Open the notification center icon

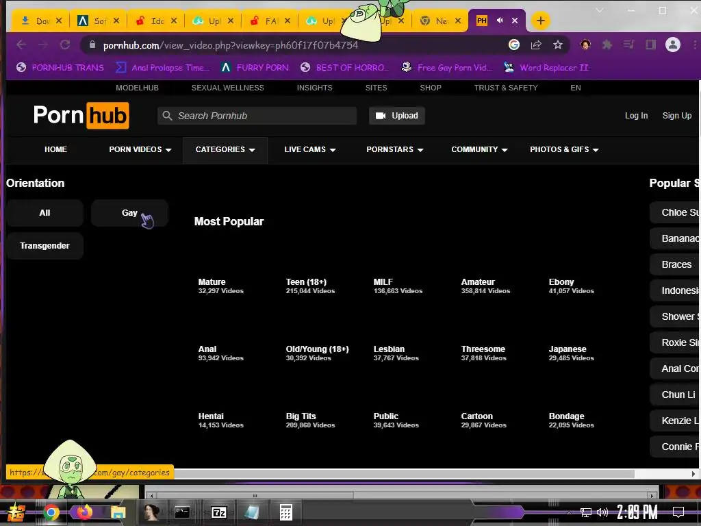(x=678, y=512)
